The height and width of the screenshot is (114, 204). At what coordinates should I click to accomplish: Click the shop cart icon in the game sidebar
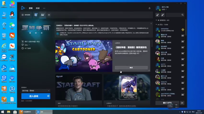(23, 42)
